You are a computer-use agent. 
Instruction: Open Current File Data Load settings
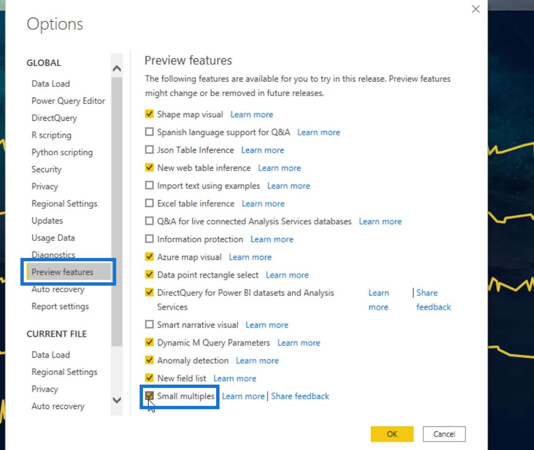click(50, 355)
